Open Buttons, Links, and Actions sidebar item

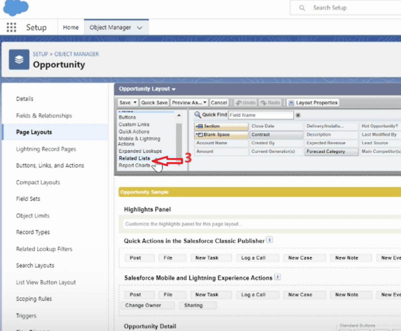click(50, 165)
